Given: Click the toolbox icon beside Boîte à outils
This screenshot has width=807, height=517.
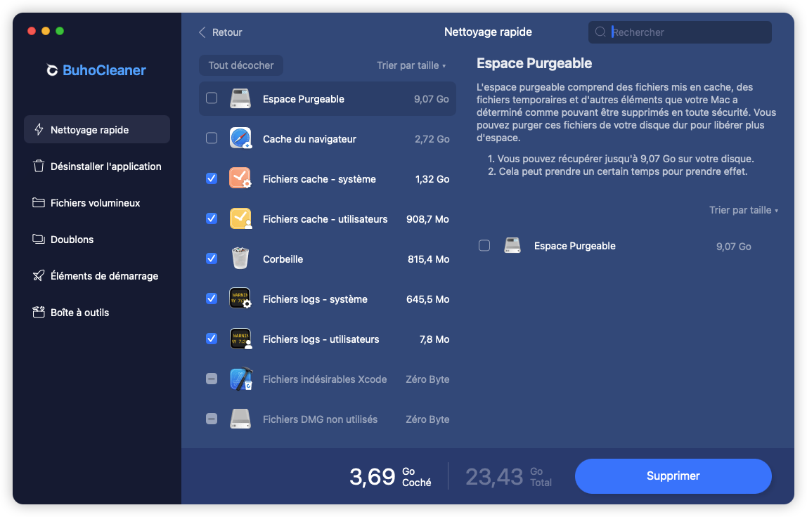Looking at the screenshot, I should (39, 313).
